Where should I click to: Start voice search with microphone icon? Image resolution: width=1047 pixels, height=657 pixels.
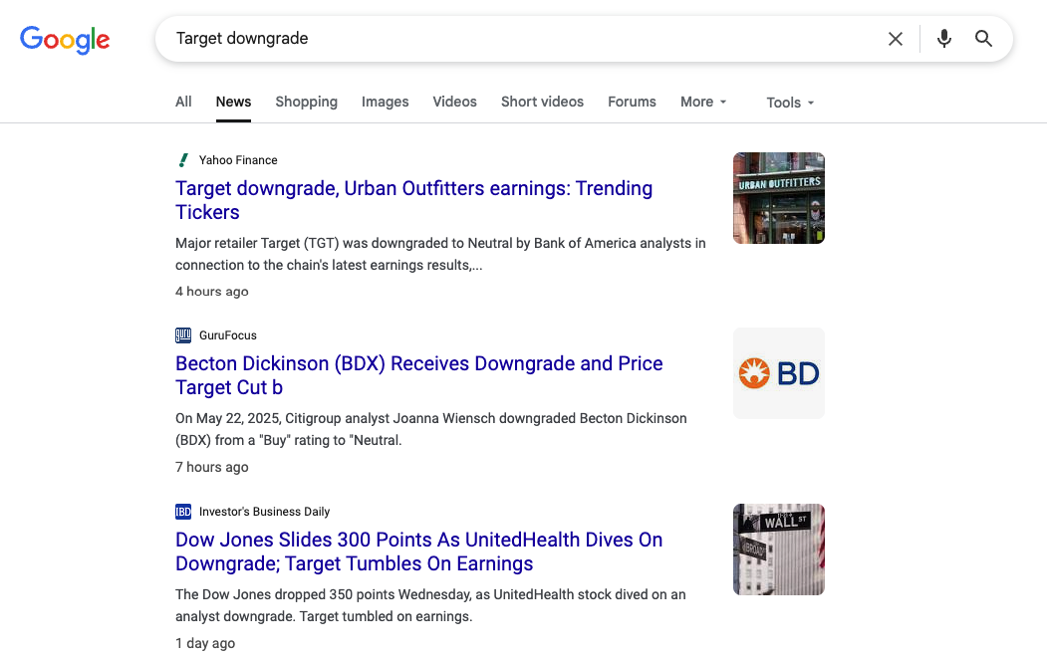[943, 39]
